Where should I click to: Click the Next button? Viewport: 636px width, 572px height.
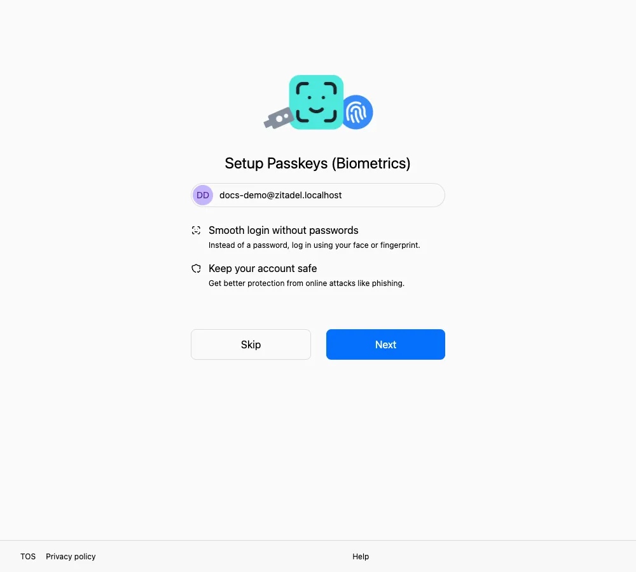pos(385,344)
